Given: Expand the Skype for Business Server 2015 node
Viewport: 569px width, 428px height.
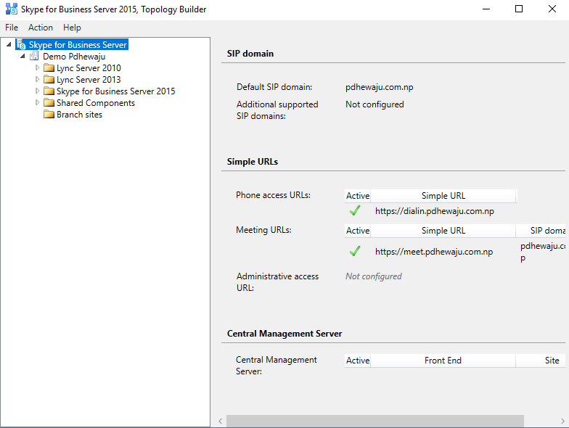Looking at the screenshot, I should tap(37, 91).
